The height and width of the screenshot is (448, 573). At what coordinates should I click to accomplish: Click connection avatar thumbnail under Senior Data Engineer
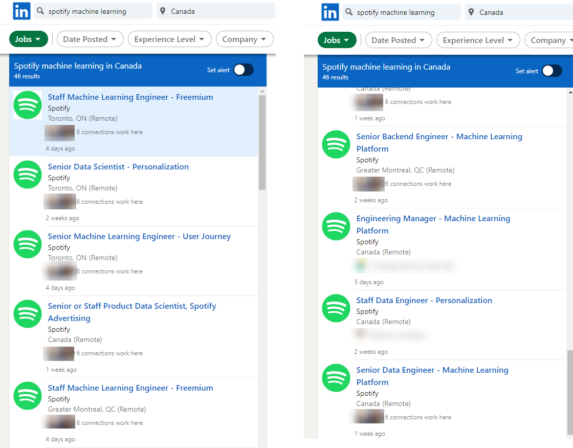(x=368, y=417)
